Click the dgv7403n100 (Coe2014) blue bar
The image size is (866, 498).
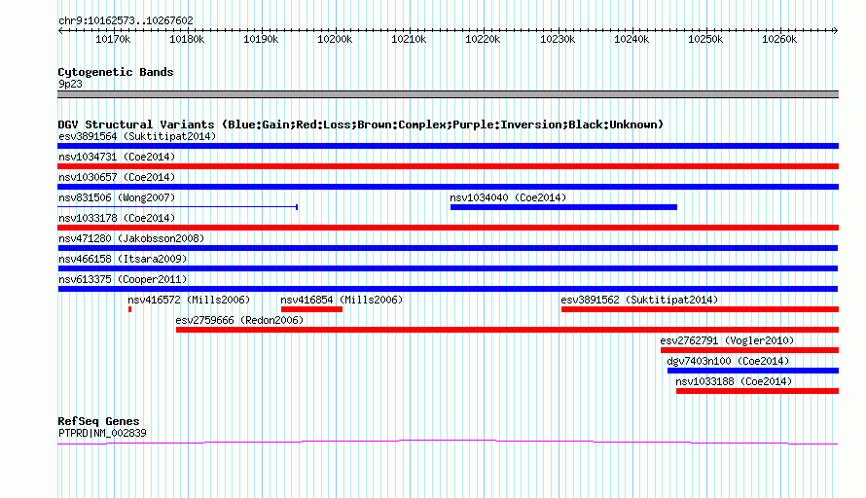753,371
